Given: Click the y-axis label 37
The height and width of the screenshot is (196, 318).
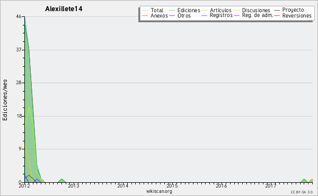Looking at the screenshot, I should [x=19, y=50].
